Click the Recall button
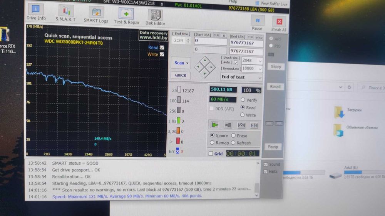Screen dimensions: 385x216 pyautogui.click(x=275, y=87)
